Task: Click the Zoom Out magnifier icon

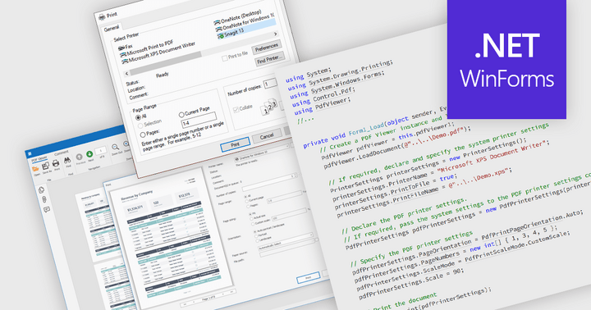Action: (x=116, y=147)
